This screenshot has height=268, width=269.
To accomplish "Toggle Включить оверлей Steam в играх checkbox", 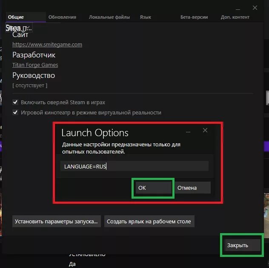I will [x=15, y=102].
